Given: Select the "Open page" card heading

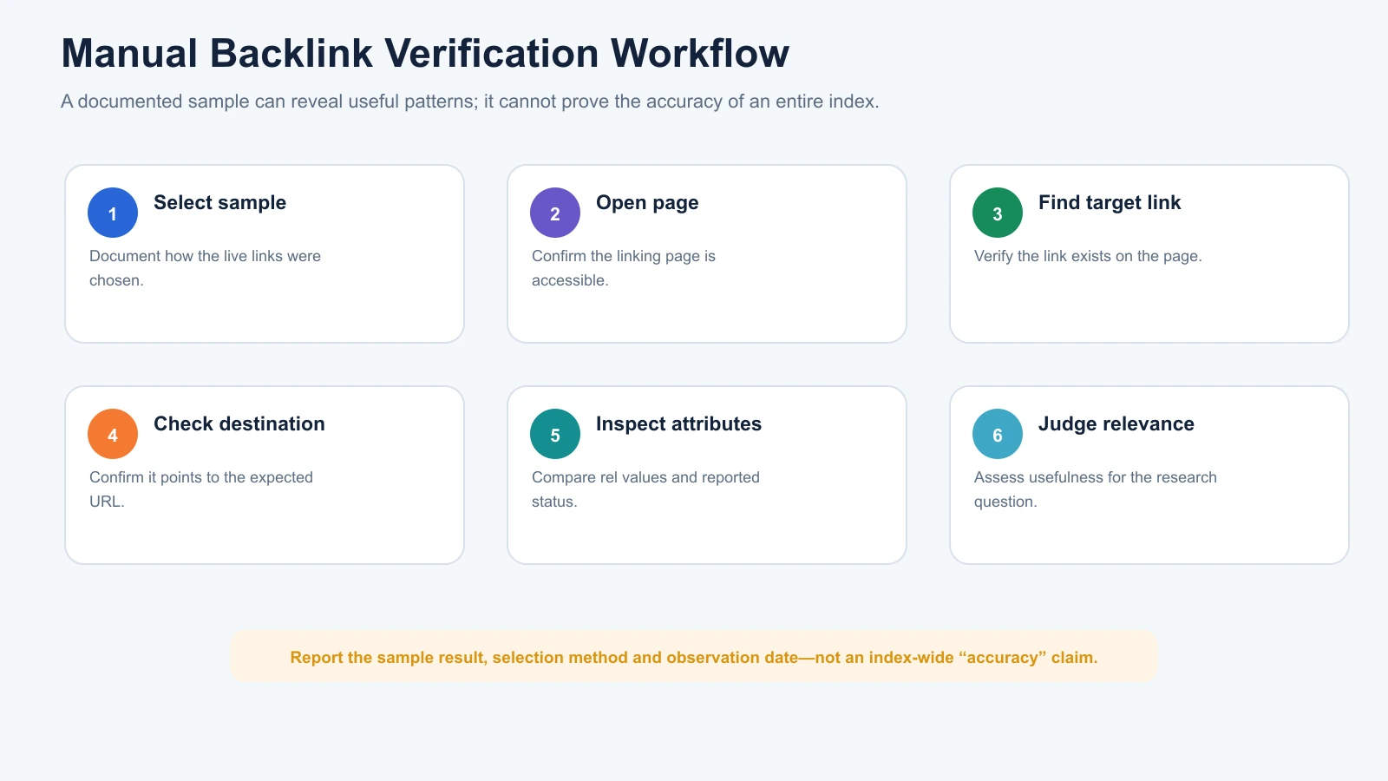Looking at the screenshot, I should 647,203.
